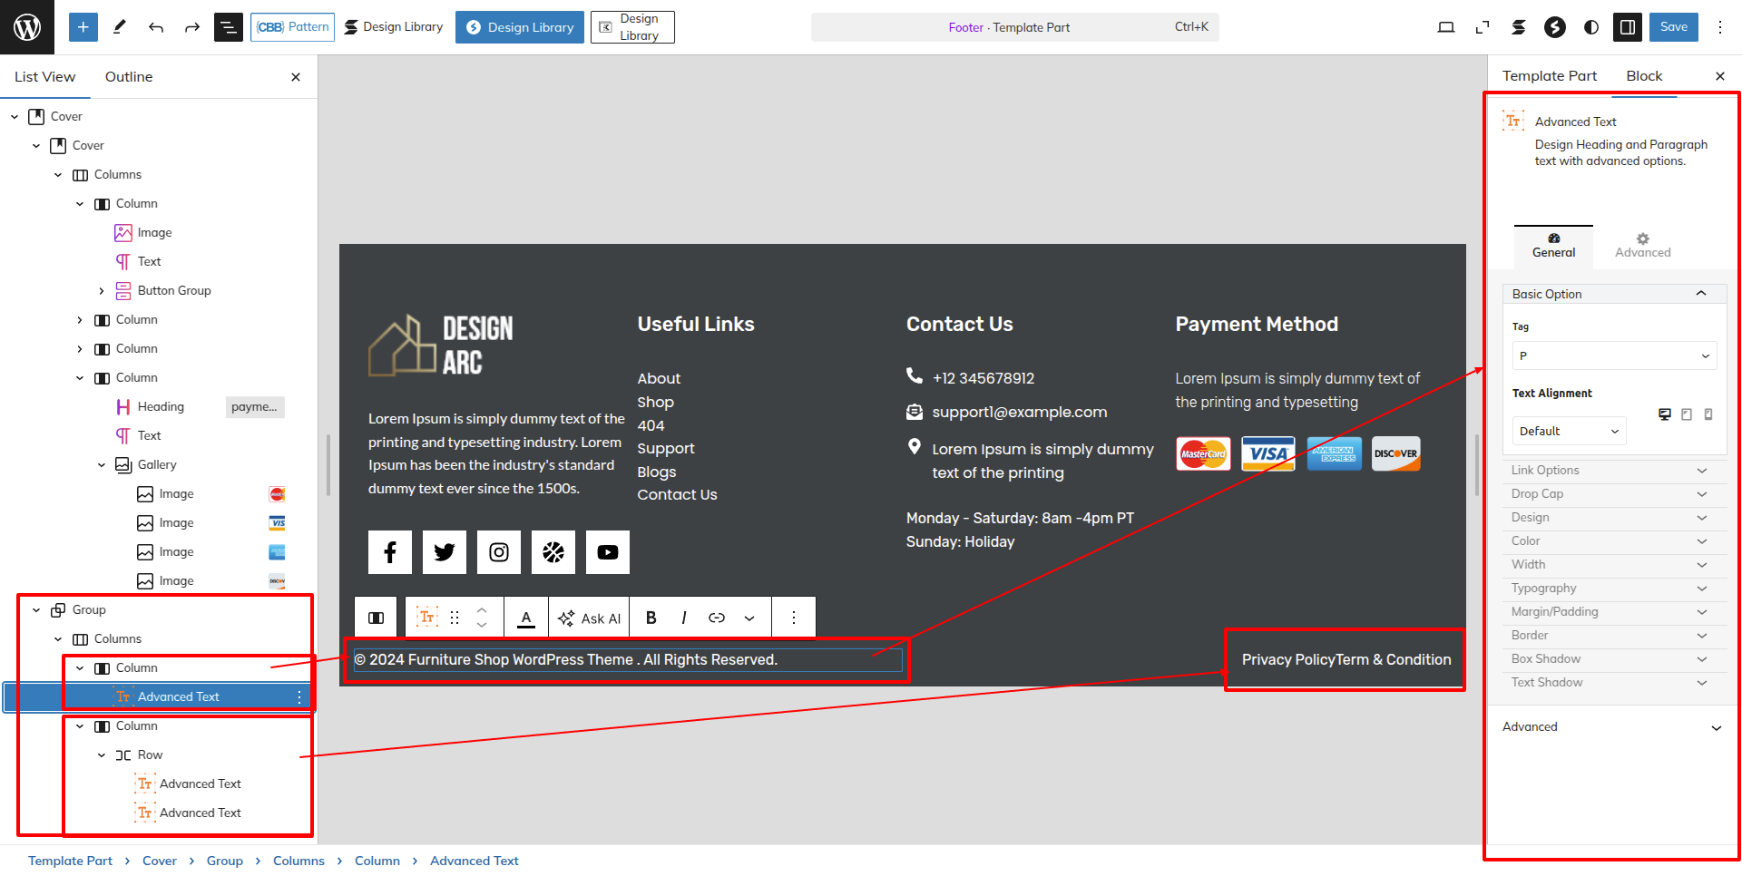Click the text color underlined A icon
This screenshot has width=1742, height=876.
(x=526, y=618)
